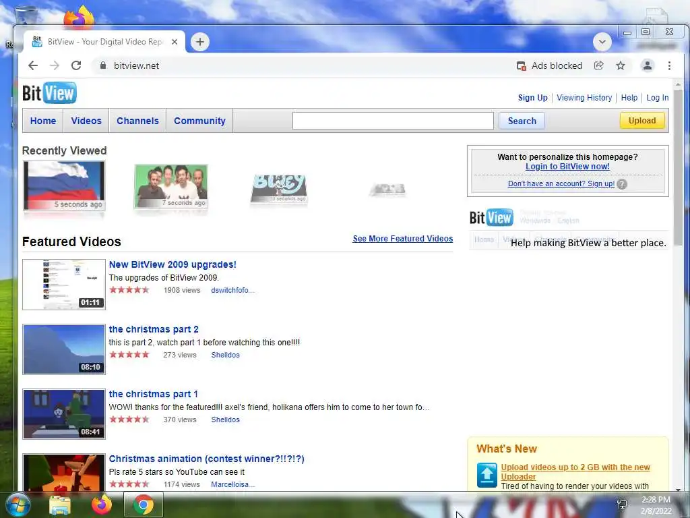
Task: Click the 08:10 video thumbnail
Action: coord(64,349)
